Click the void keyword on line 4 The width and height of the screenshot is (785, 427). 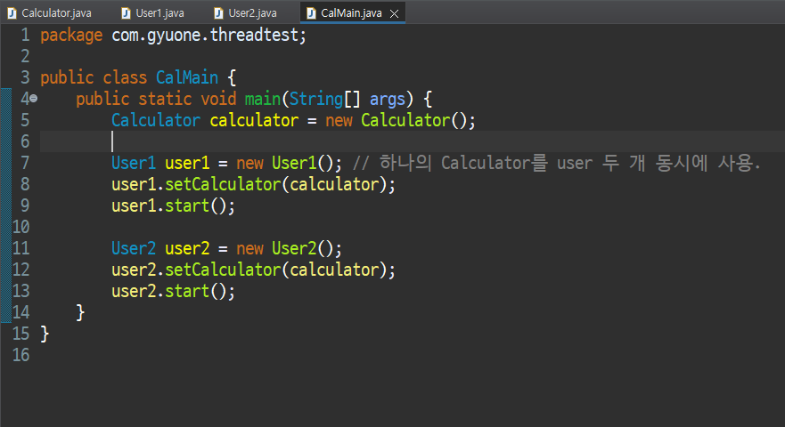pyautogui.click(x=218, y=99)
